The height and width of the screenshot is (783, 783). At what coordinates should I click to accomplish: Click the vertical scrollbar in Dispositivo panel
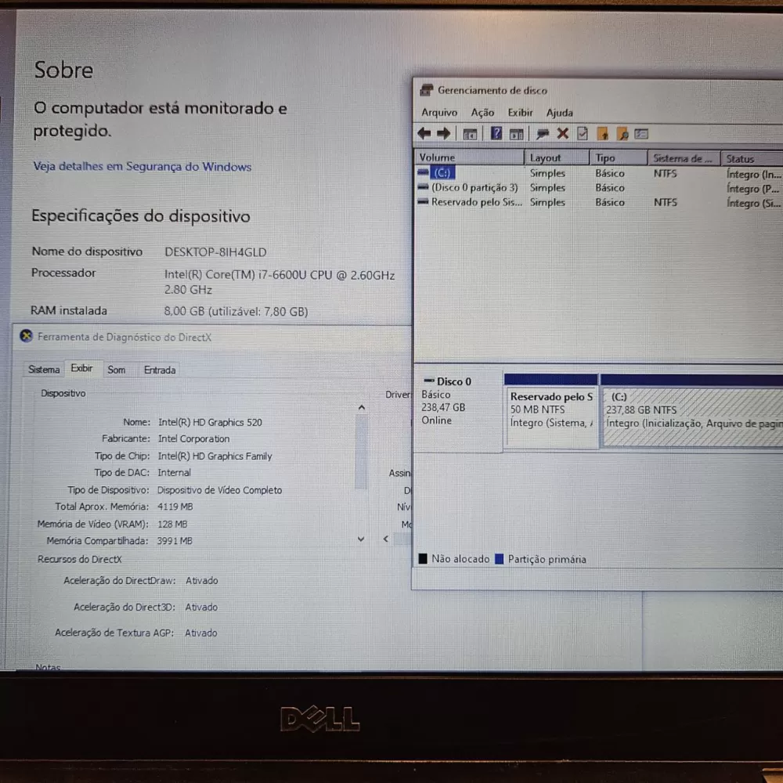[x=361, y=452]
